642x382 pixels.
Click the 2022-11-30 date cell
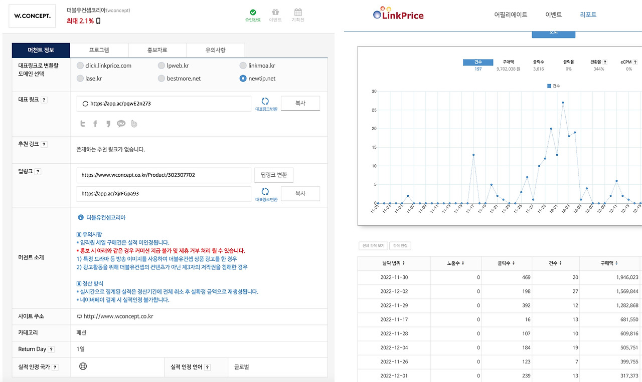click(394, 277)
